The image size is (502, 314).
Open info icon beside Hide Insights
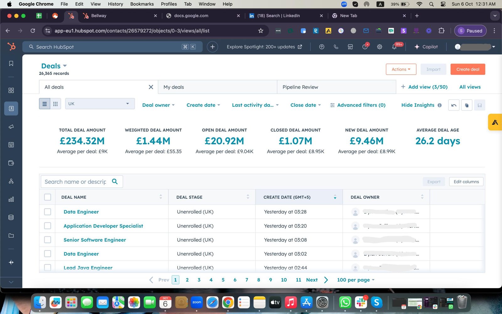pos(440,105)
